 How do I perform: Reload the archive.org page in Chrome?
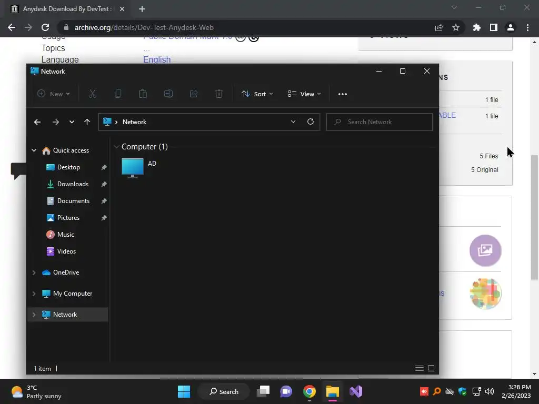45,27
